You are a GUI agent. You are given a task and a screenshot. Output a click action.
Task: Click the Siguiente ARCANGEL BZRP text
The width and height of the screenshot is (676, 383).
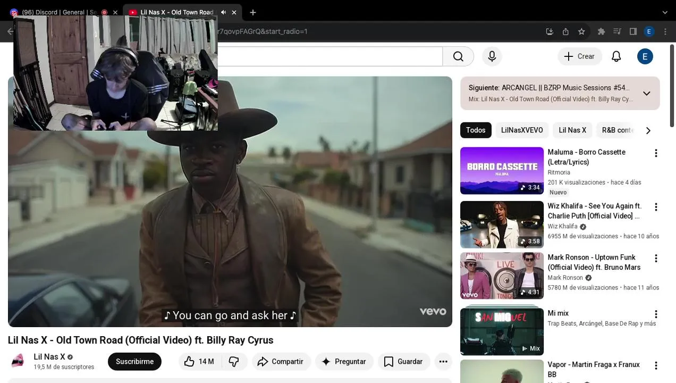tap(548, 88)
